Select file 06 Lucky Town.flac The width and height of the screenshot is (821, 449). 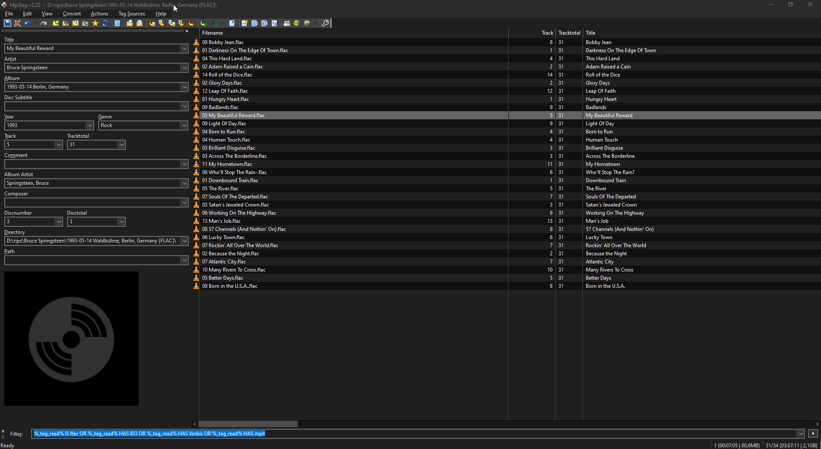tap(223, 237)
